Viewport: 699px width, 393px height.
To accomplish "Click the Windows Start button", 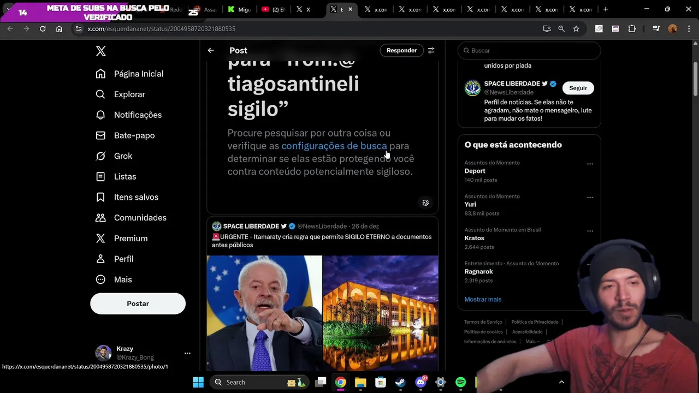I will click(x=198, y=382).
